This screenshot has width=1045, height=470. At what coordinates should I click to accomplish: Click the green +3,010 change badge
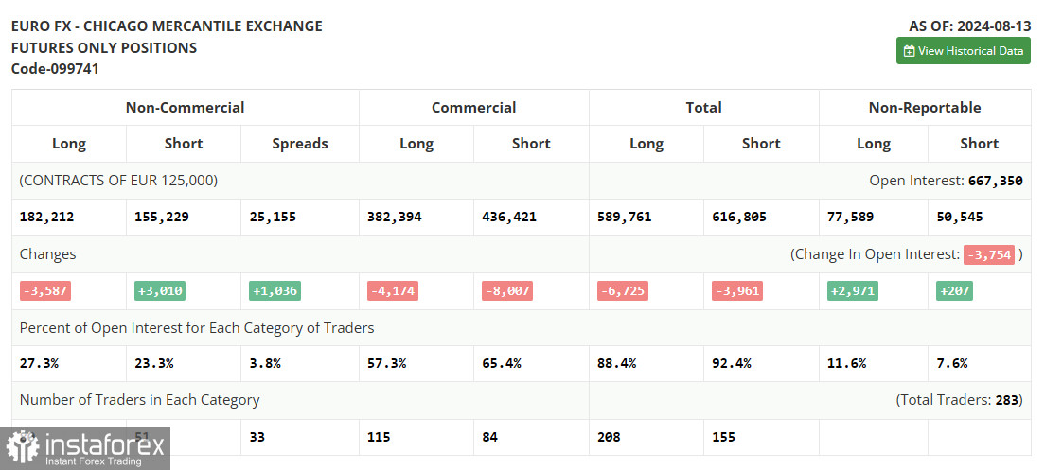tap(160, 291)
